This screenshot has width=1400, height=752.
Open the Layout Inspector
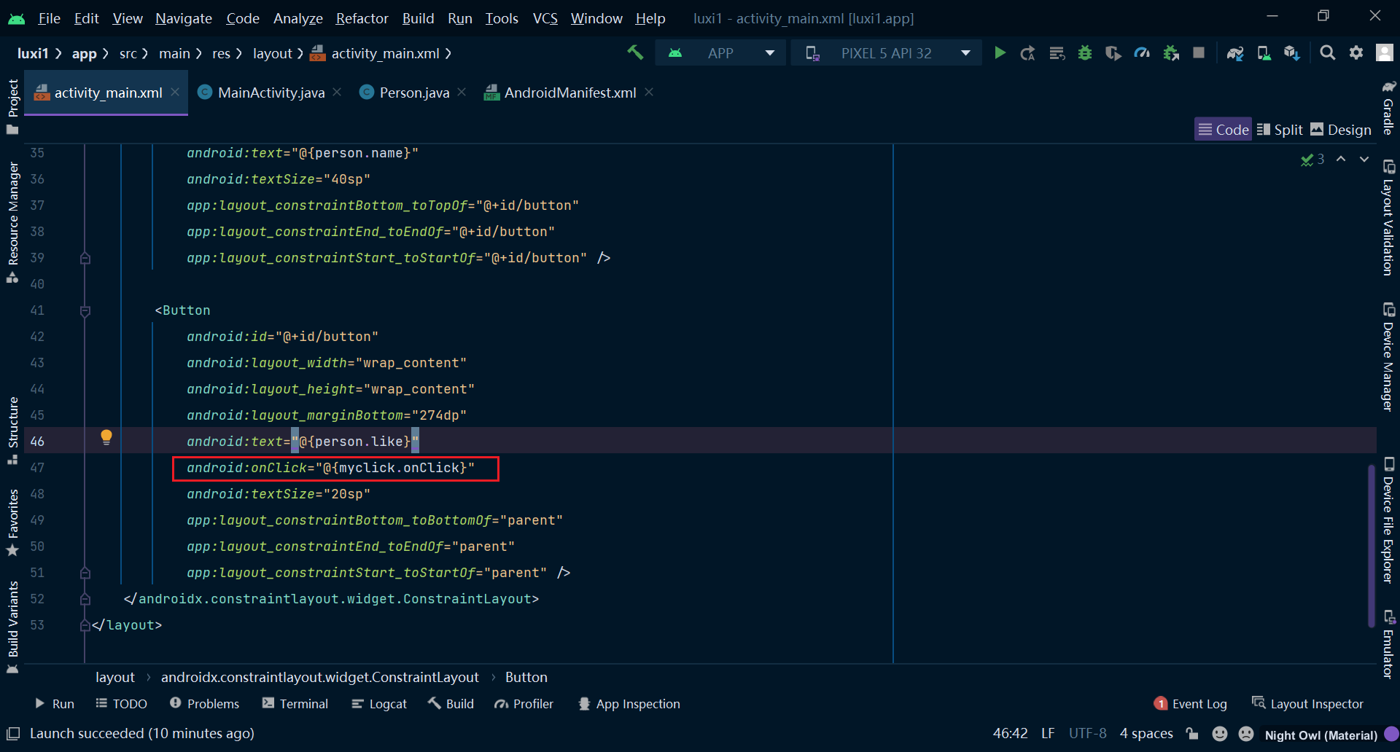tap(1307, 704)
